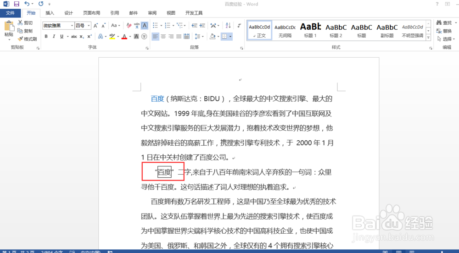
Task: Toggle Align Left paragraph alignment
Action: [155, 37]
